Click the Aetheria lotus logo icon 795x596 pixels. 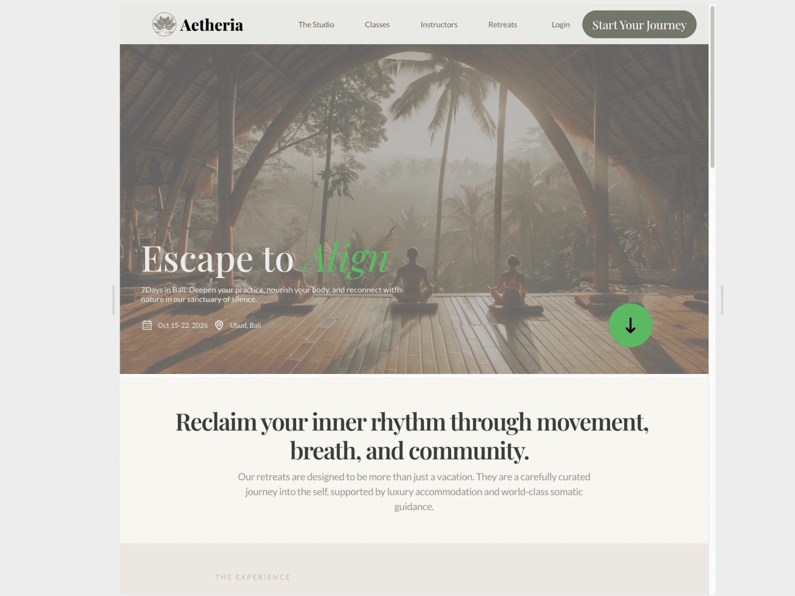(164, 24)
